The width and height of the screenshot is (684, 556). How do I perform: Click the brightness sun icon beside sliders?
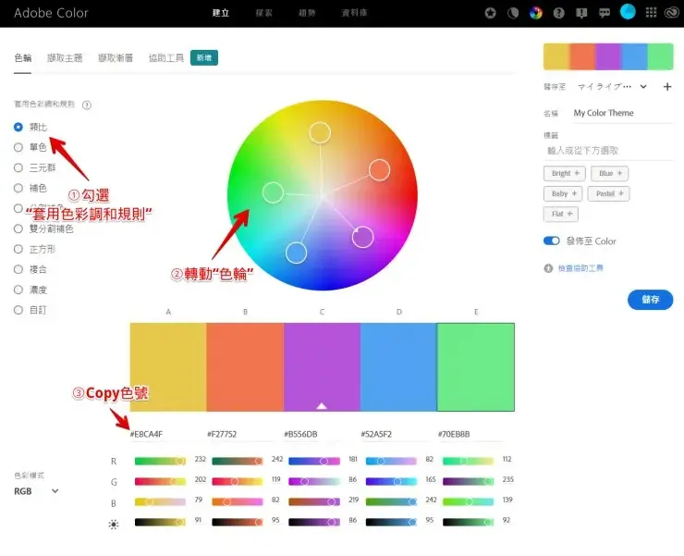click(x=114, y=525)
